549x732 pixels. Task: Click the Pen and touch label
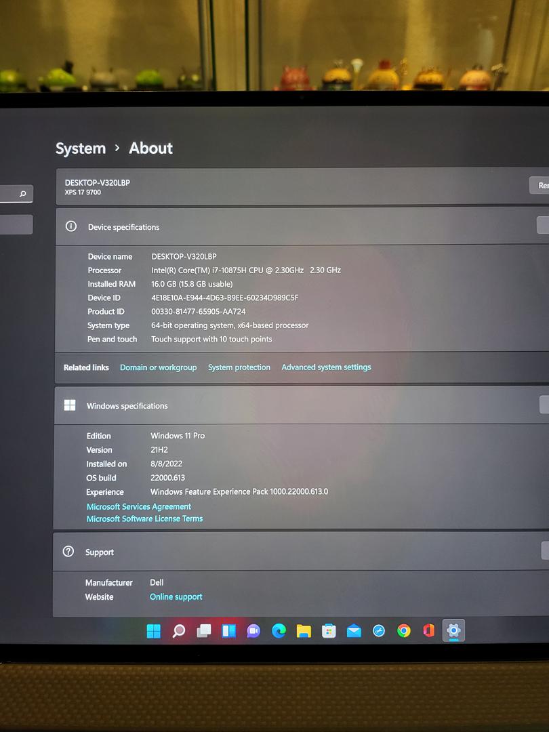(112, 339)
